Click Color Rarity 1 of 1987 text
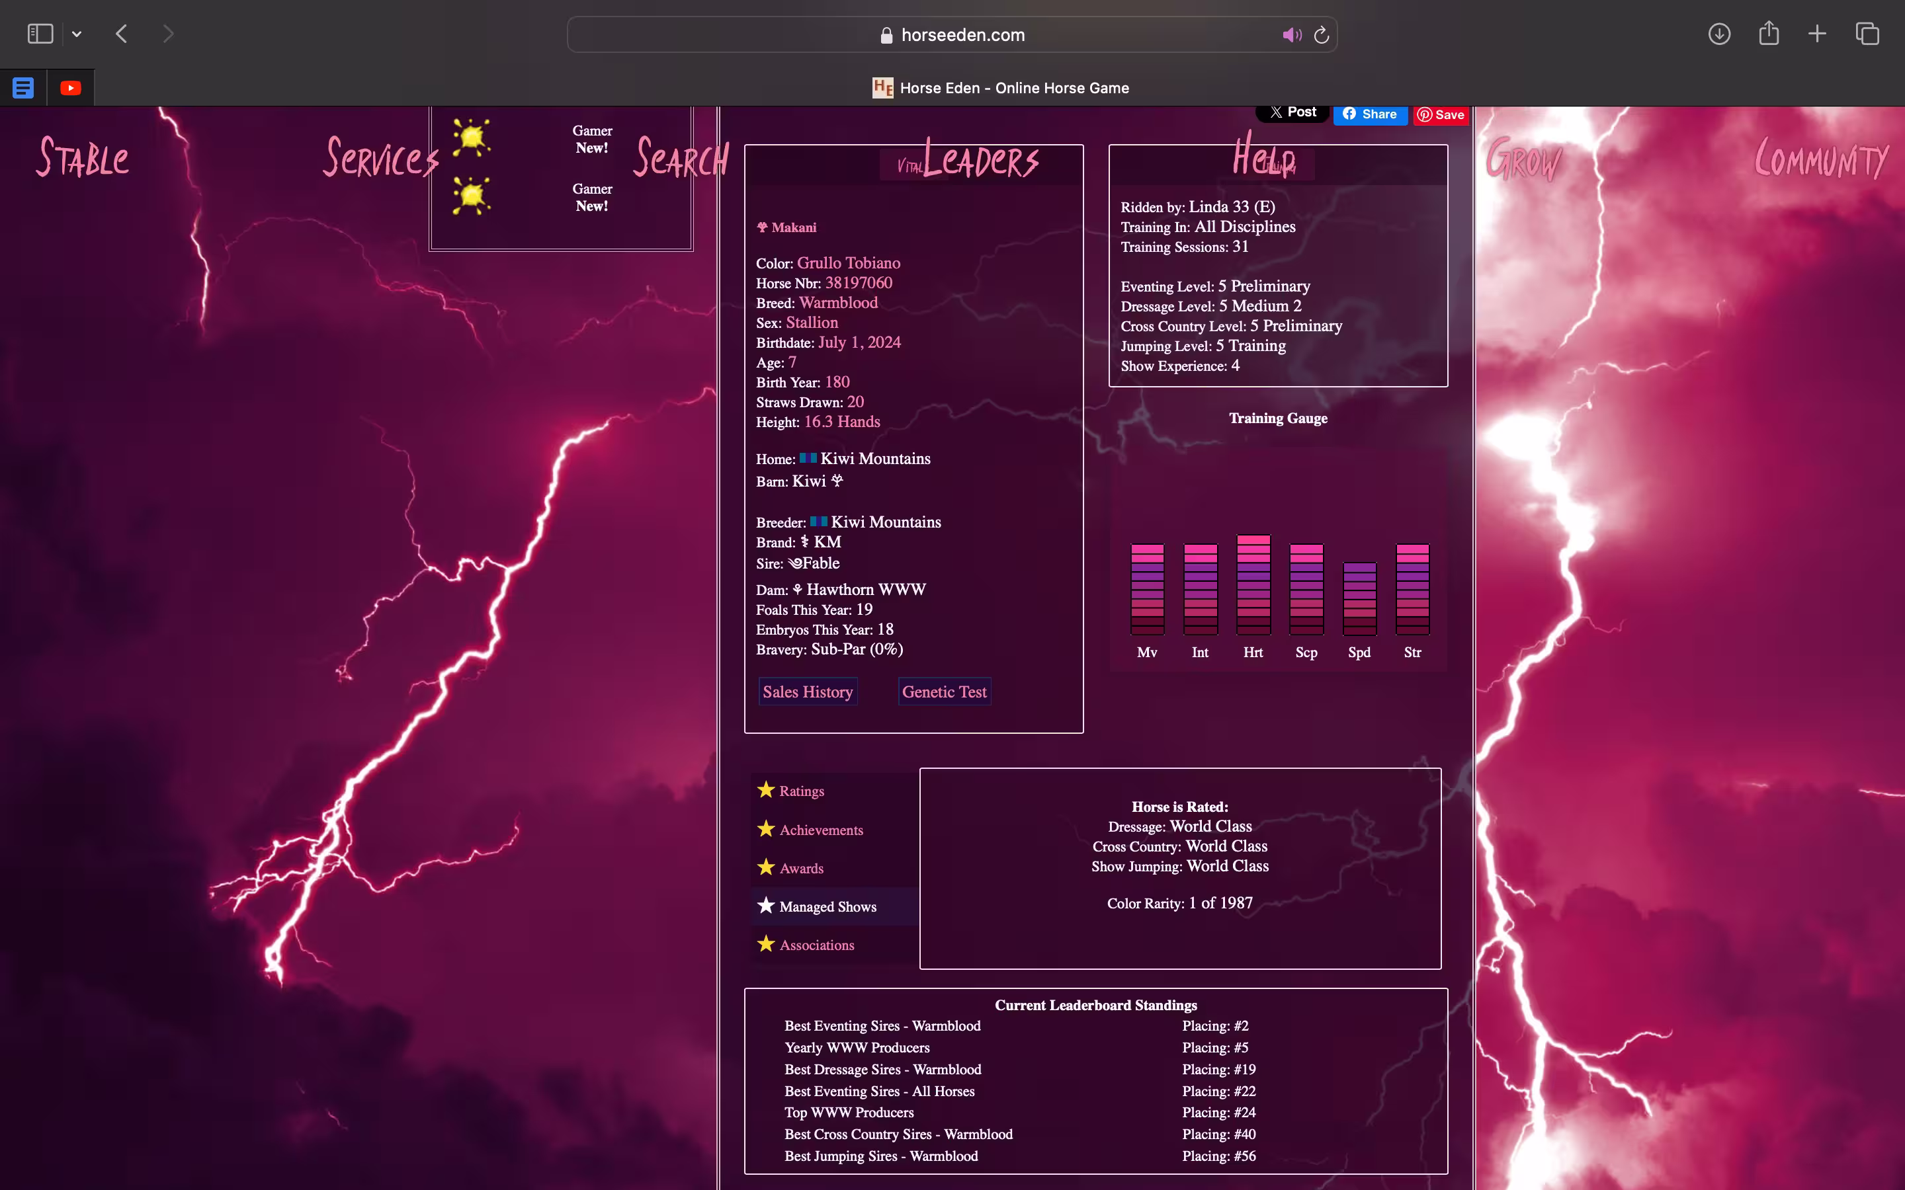Screen dimensions: 1905x1190 [1180, 904]
